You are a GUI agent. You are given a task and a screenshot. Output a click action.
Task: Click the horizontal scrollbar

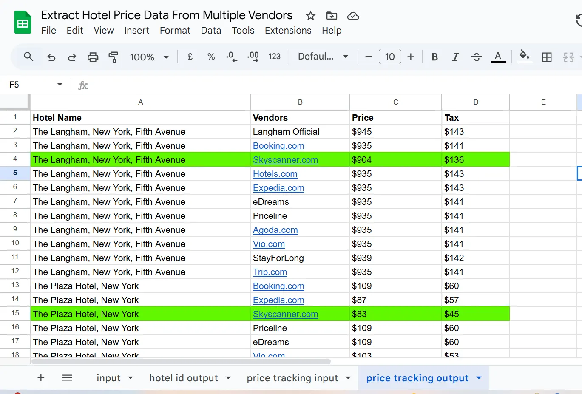pyautogui.click(x=181, y=361)
